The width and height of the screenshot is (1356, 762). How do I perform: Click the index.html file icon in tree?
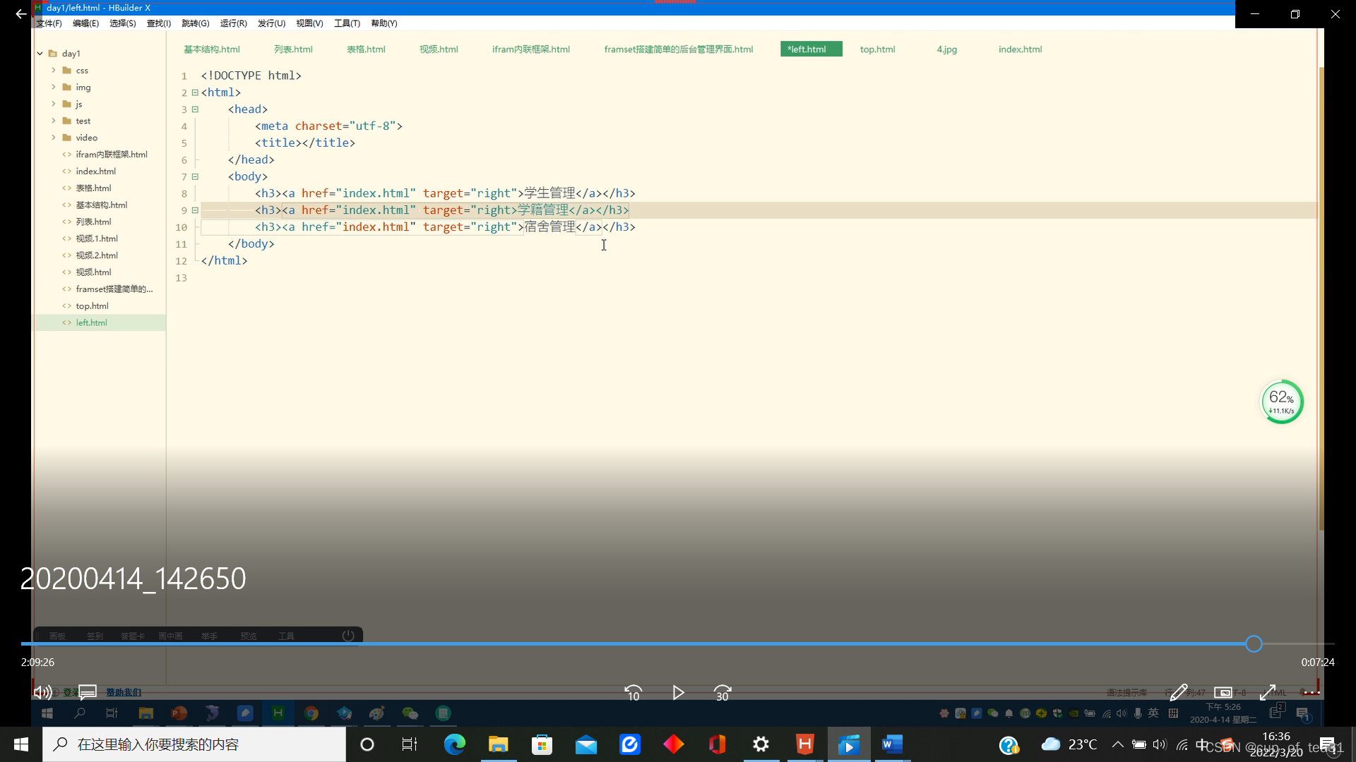coord(66,171)
